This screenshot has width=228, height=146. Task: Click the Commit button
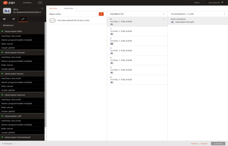[218, 143]
